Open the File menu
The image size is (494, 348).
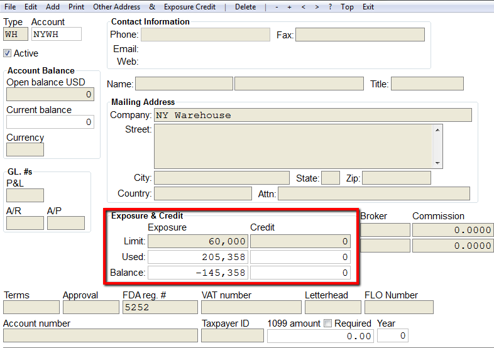pyautogui.click(x=10, y=7)
